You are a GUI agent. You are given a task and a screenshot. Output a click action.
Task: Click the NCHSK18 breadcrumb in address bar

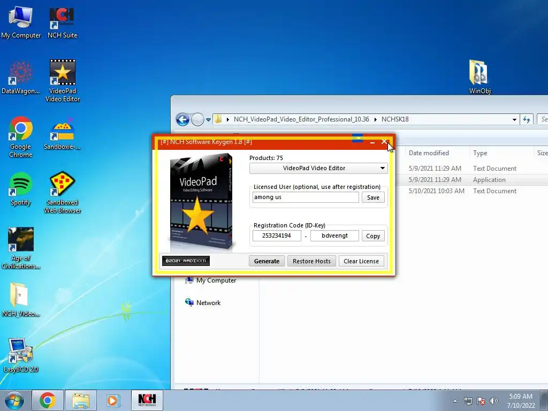pos(395,119)
